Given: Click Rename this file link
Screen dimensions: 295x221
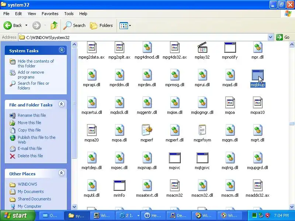Looking at the screenshot, I should pos(32,115).
